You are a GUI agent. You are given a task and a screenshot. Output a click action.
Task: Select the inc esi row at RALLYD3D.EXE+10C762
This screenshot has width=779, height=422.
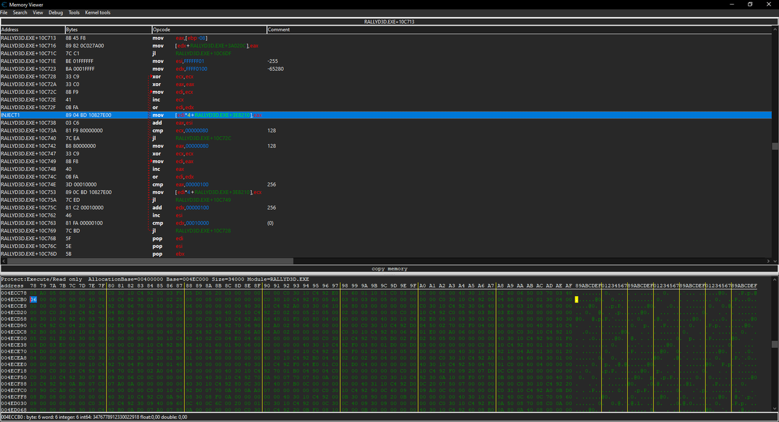[x=386, y=216]
